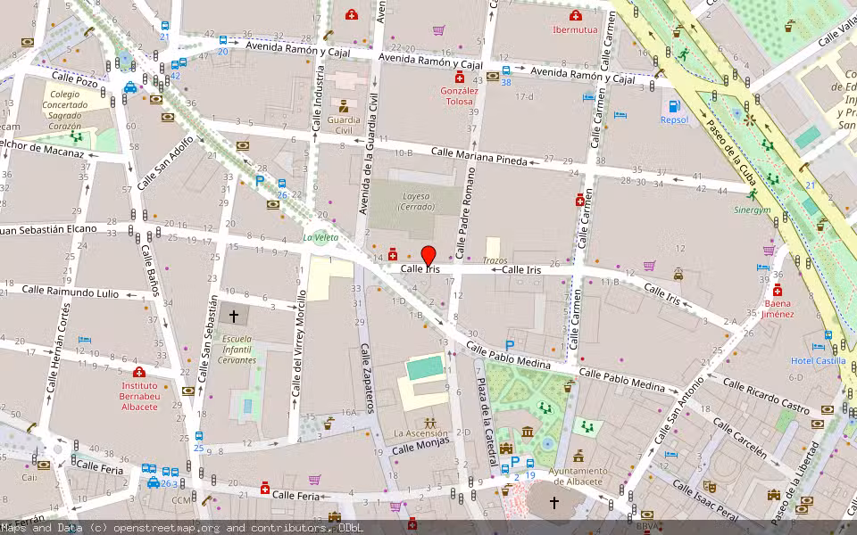Click the Paseo de la Libertad label

[x=795, y=483]
